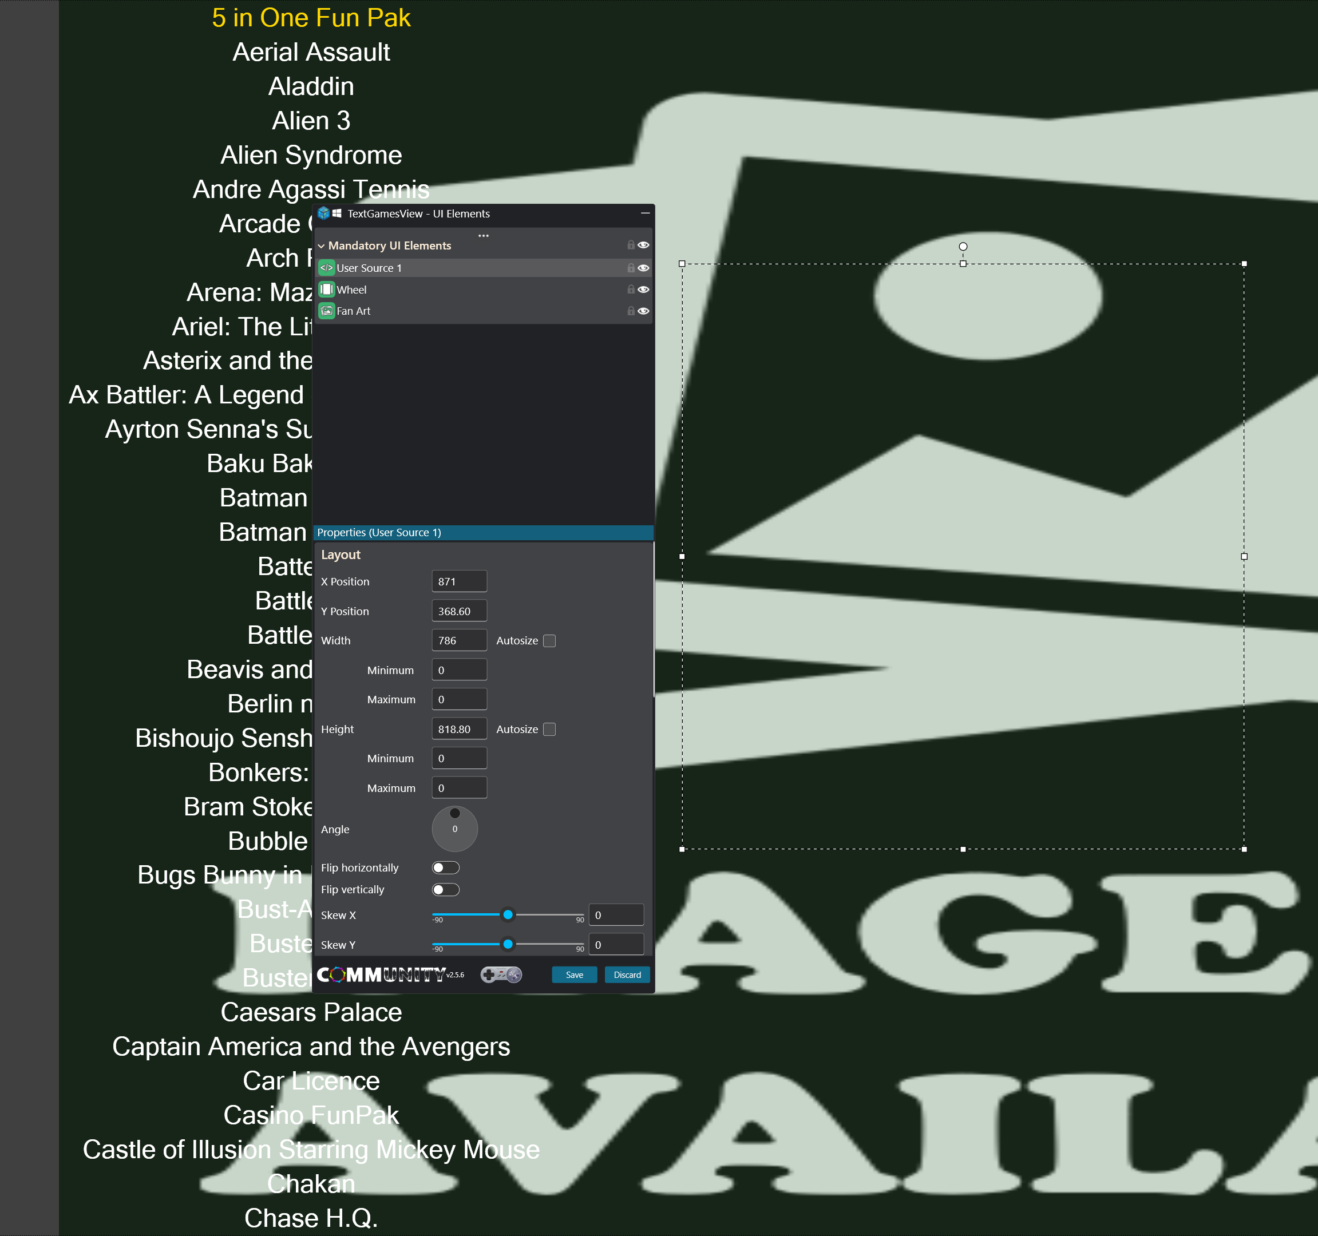Click the Skew Y value field
1318x1236 pixels.
click(616, 944)
